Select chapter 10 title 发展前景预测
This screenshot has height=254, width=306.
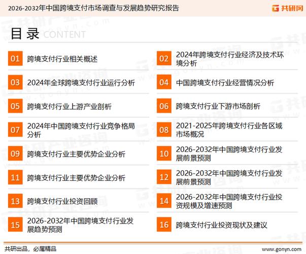tap(229, 154)
